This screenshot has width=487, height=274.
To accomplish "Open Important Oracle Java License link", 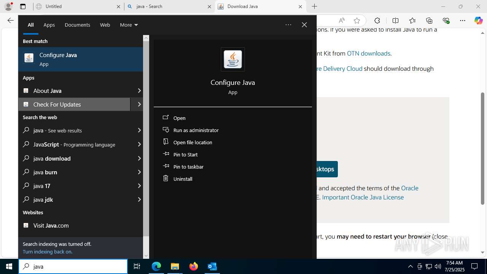I will [x=363, y=197].
